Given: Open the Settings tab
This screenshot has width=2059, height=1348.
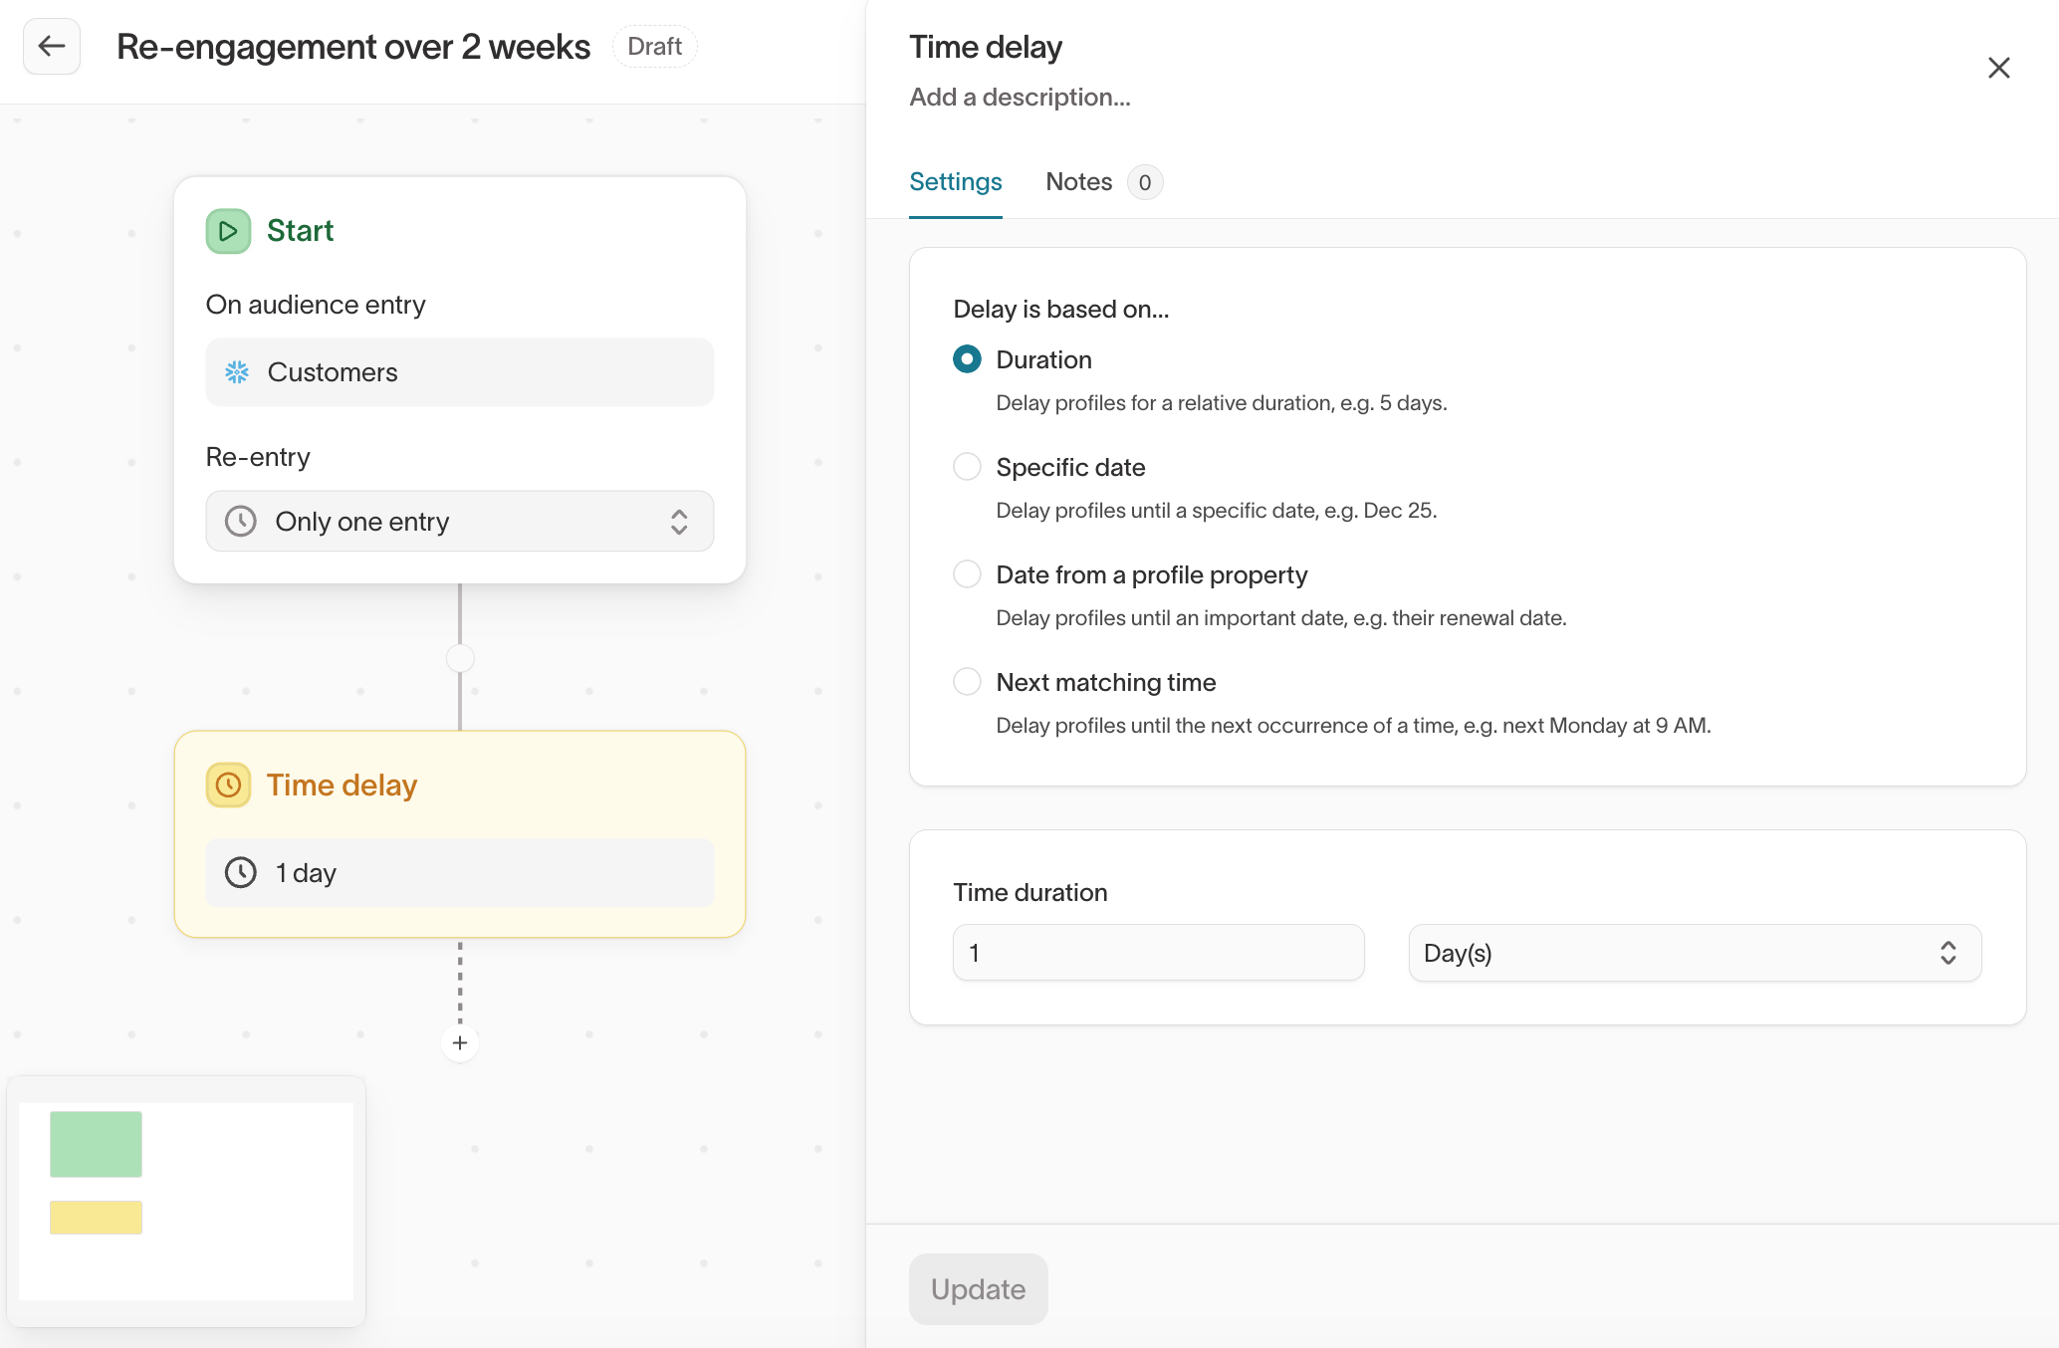Looking at the screenshot, I should [x=956, y=182].
